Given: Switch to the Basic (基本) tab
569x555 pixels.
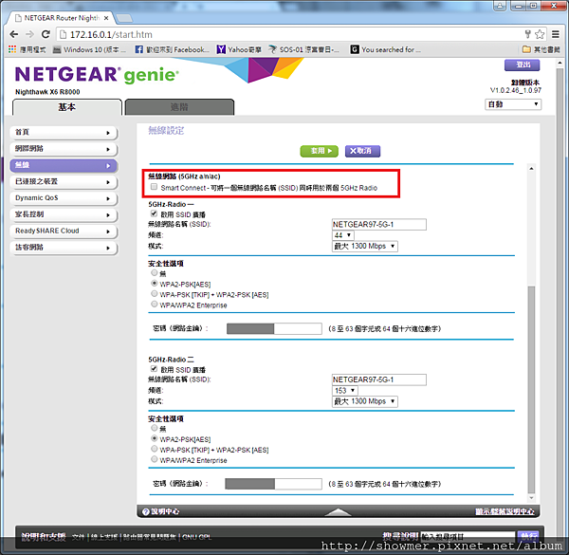Looking at the screenshot, I should pos(67,107).
